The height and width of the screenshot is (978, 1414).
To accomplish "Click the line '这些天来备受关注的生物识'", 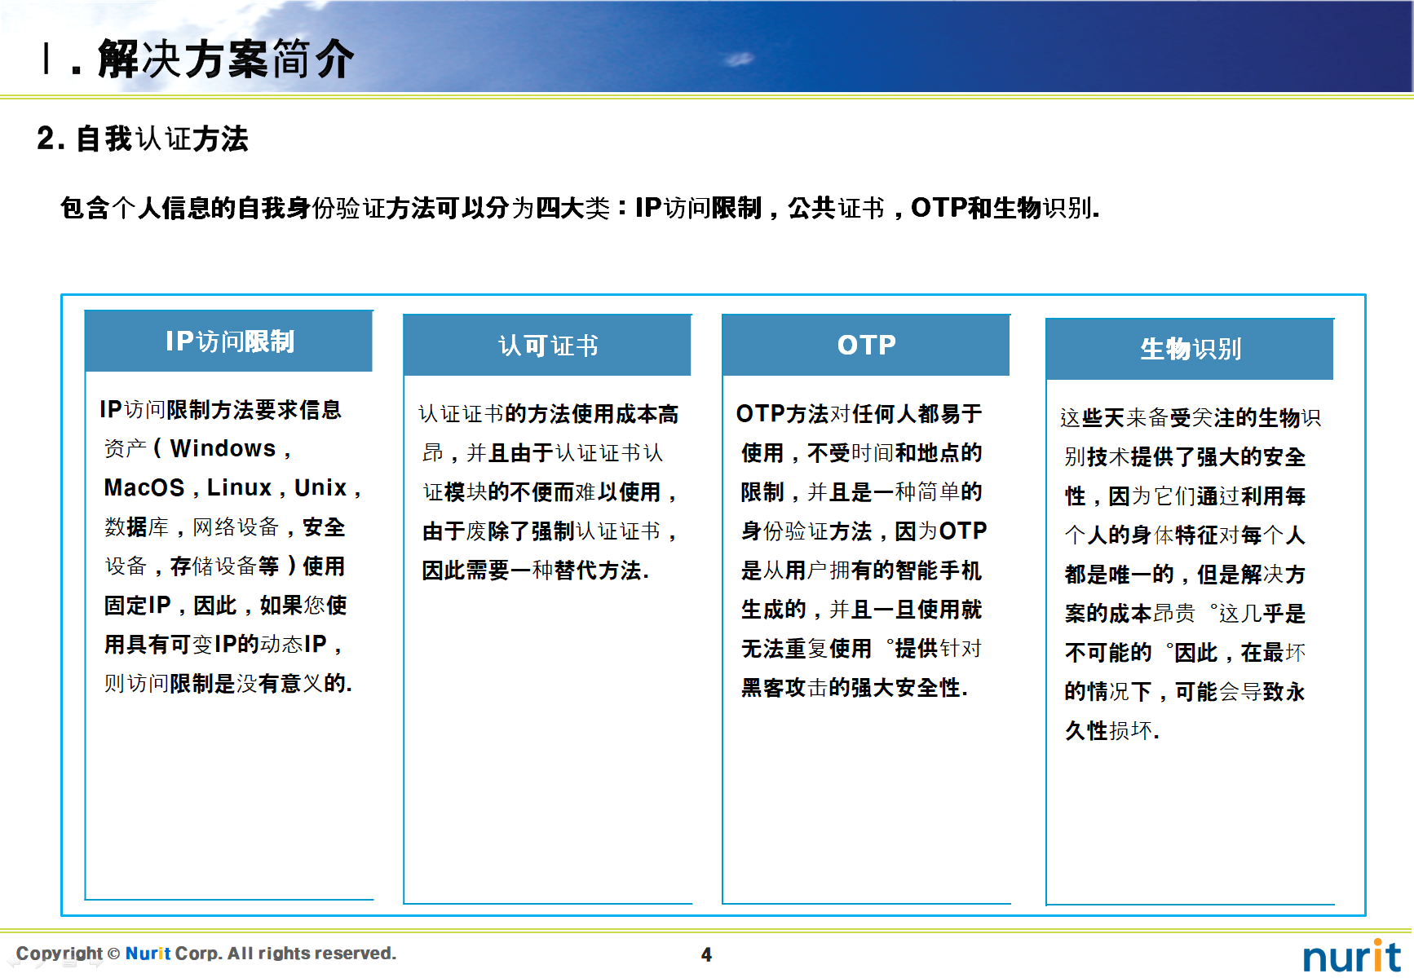I will (x=1190, y=417).
